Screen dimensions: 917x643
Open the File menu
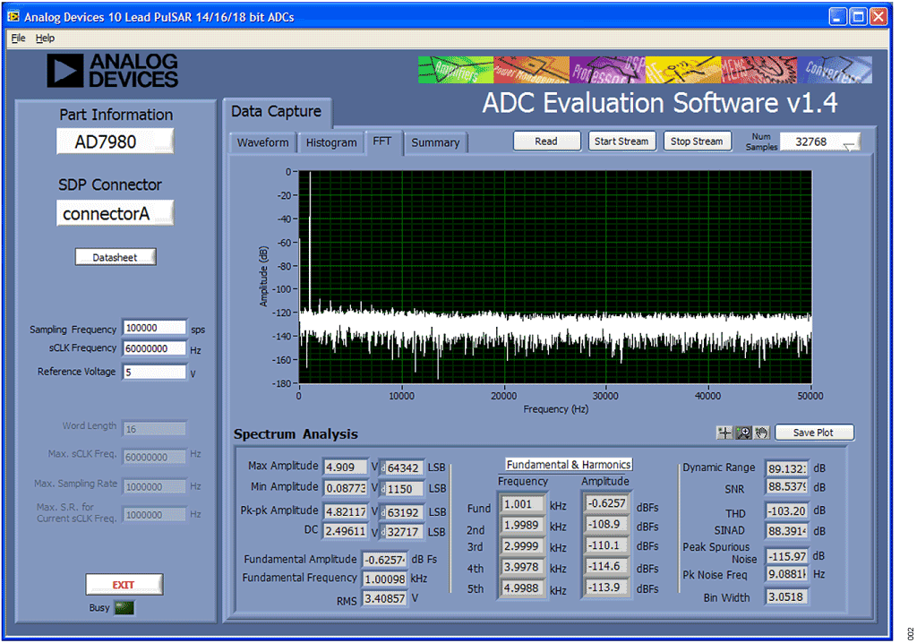pyautogui.click(x=18, y=39)
